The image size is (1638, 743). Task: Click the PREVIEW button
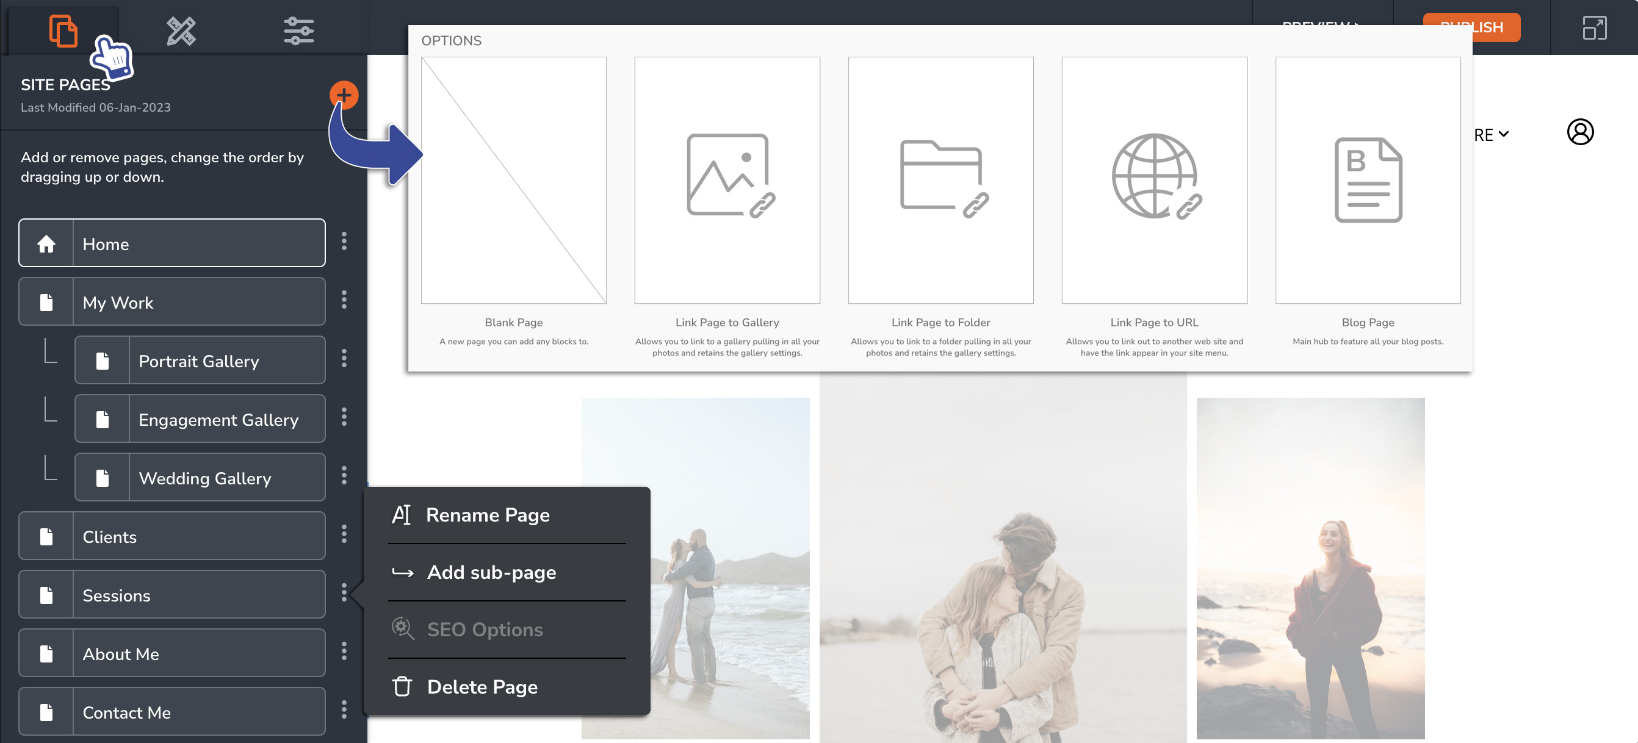click(x=1321, y=27)
